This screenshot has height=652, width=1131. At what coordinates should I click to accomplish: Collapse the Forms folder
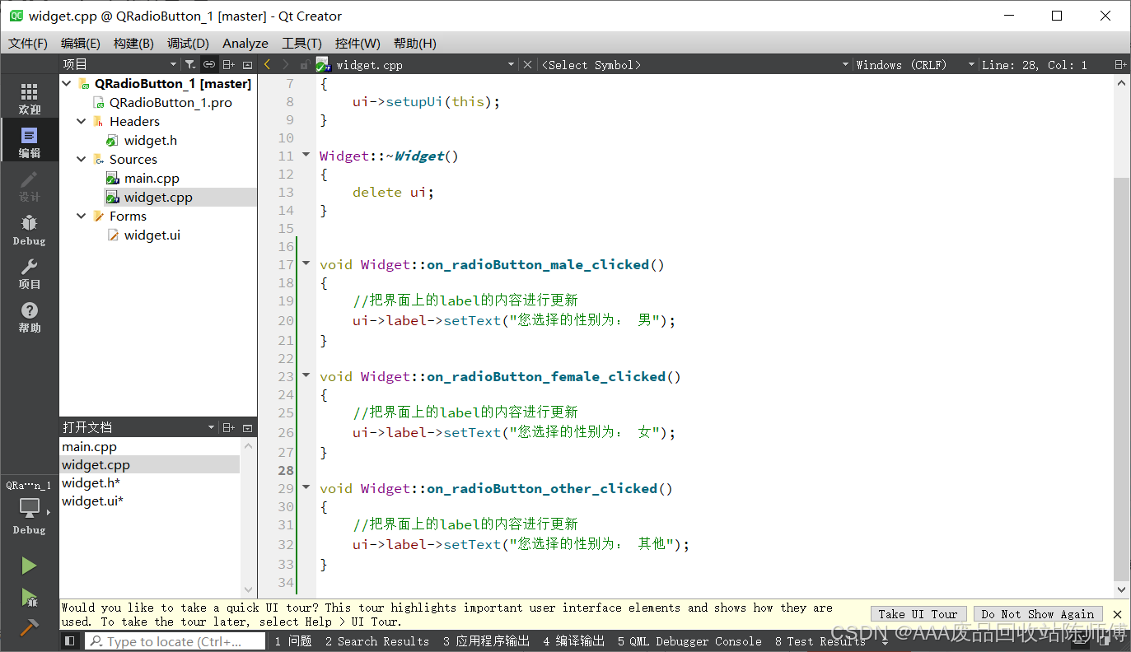tap(82, 216)
